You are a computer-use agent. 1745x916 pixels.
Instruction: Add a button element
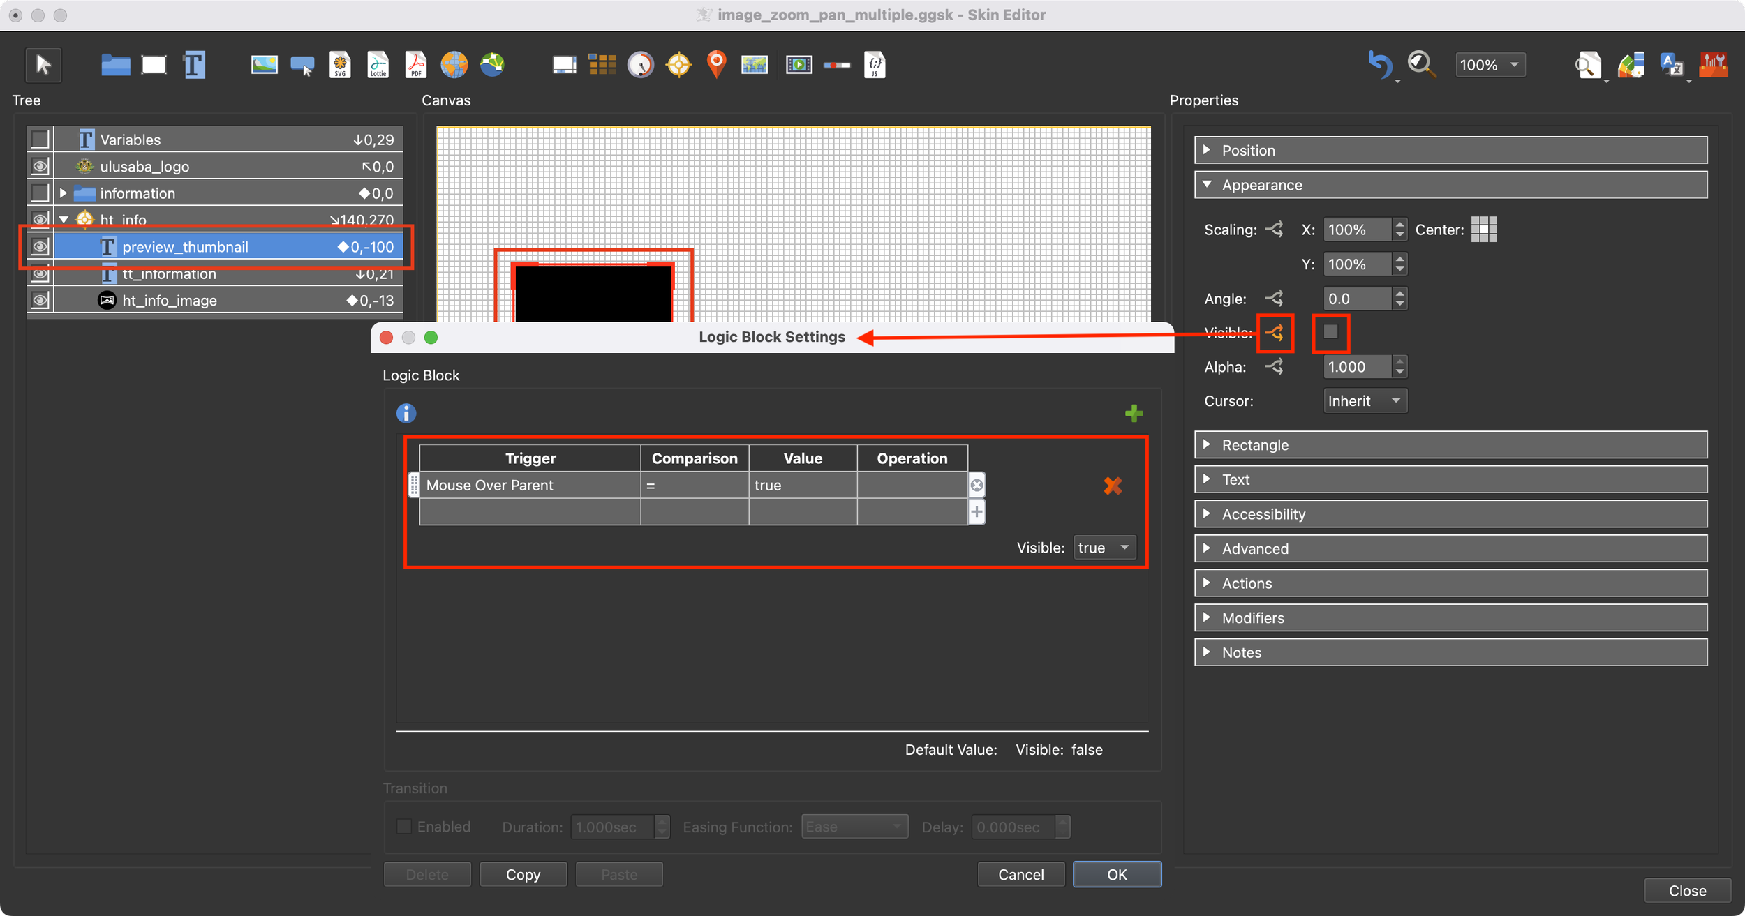coord(302,66)
